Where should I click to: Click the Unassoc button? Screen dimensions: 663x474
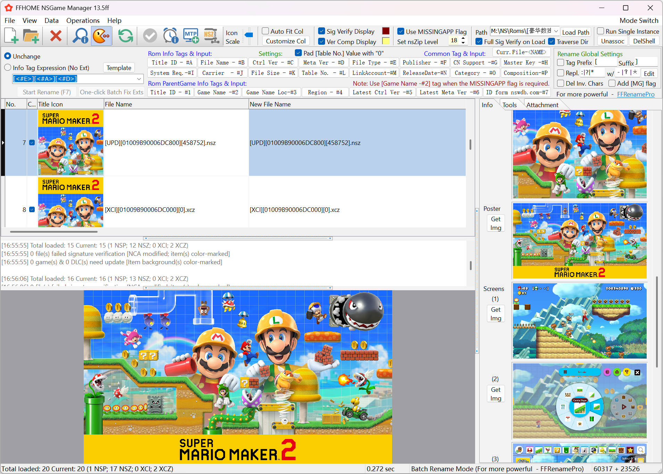pos(613,41)
